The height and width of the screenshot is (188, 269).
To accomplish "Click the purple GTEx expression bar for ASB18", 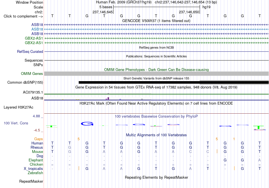I will pyautogui.click(x=108, y=98).
